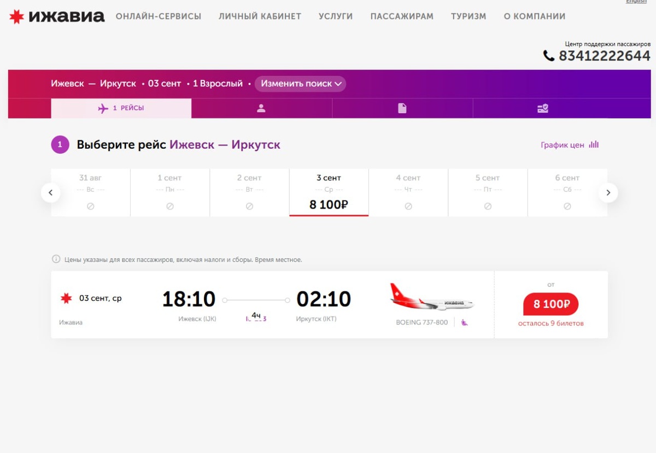The width and height of the screenshot is (656, 453).
Task: Click the Izhavia star in flight card
Action: pyautogui.click(x=66, y=298)
